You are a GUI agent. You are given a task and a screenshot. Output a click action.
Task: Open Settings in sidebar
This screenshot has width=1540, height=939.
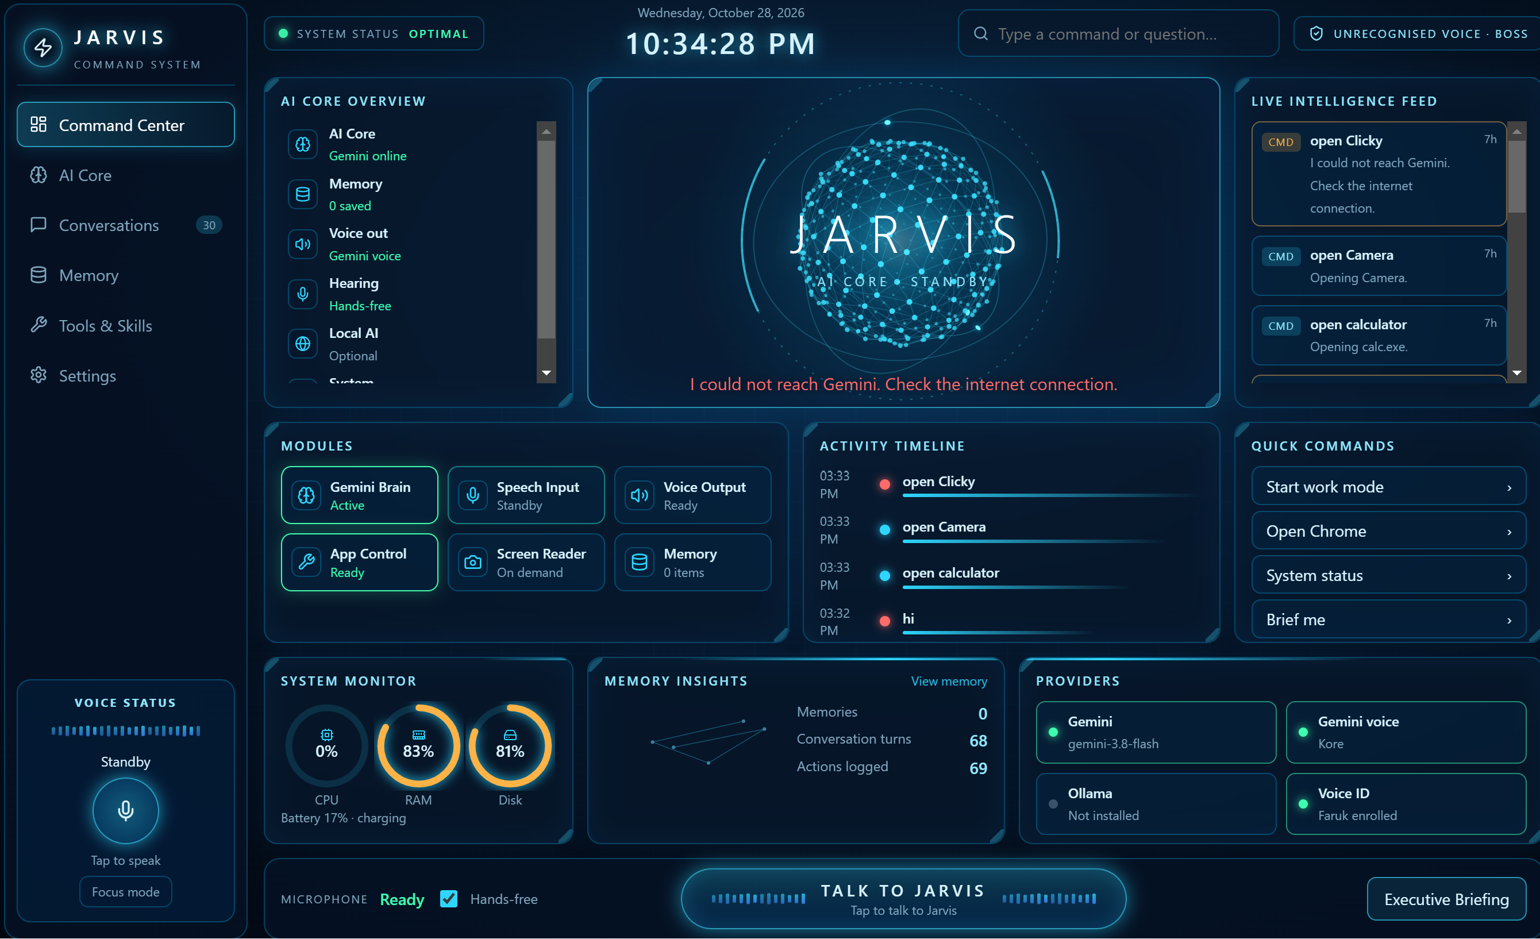point(126,376)
